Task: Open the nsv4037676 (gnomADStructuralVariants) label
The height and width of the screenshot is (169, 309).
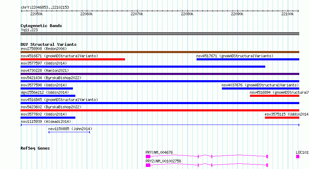Action: (260, 85)
